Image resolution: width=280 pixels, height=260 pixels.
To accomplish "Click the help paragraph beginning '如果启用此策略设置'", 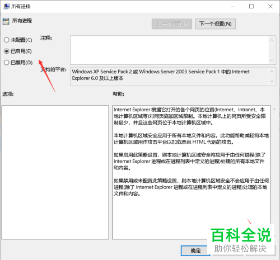I will coord(189,162).
